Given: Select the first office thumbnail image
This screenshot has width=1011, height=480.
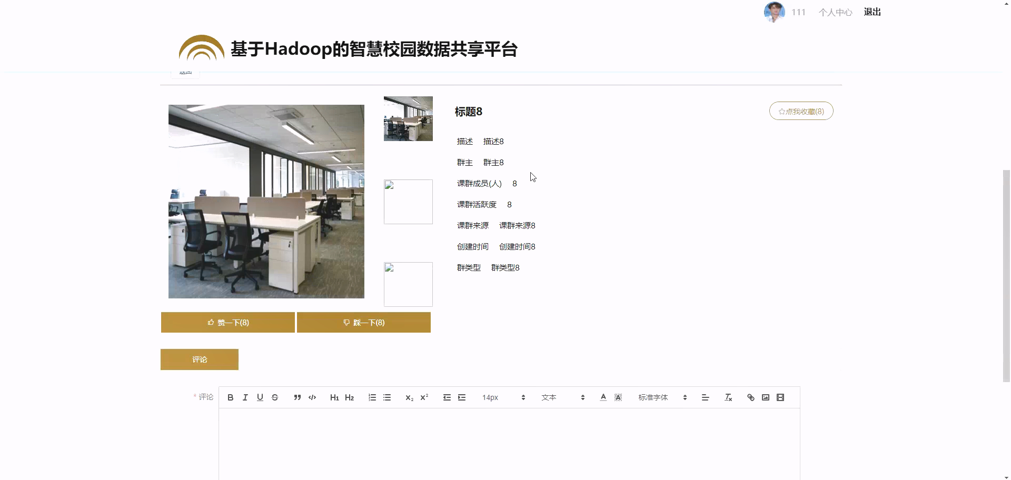Looking at the screenshot, I should click(408, 118).
